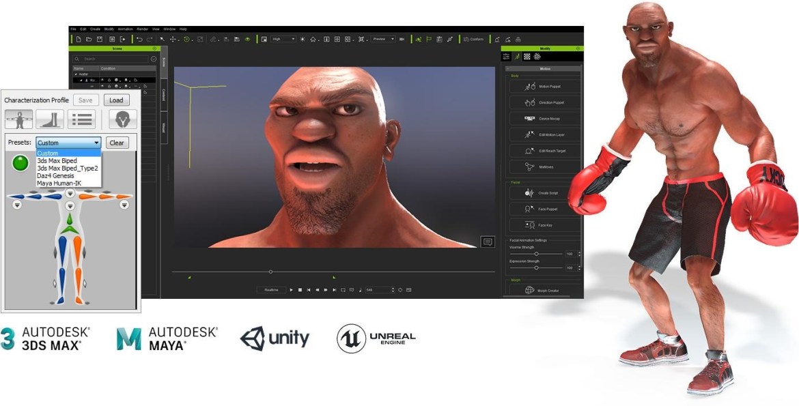Click the Undo arrow in toolbar
The image size is (799, 406).
click(139, 39)
